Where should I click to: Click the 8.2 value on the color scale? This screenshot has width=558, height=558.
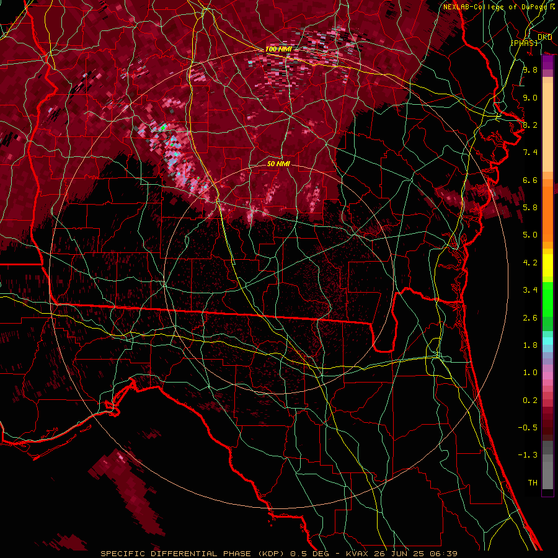(x=530, y=125)
